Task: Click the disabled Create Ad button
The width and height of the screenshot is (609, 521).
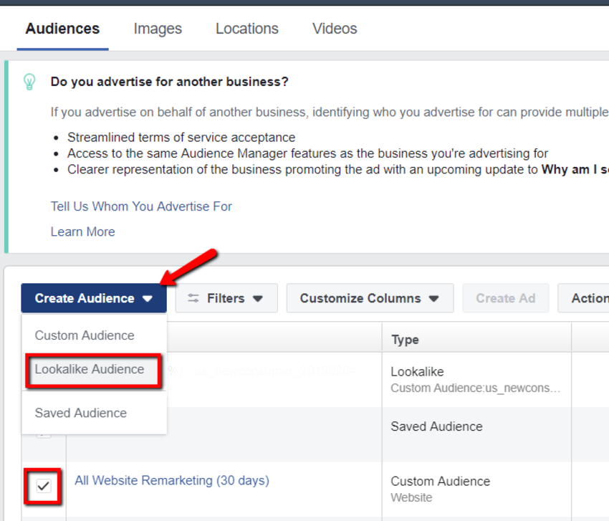Action: tap(505, 298)
